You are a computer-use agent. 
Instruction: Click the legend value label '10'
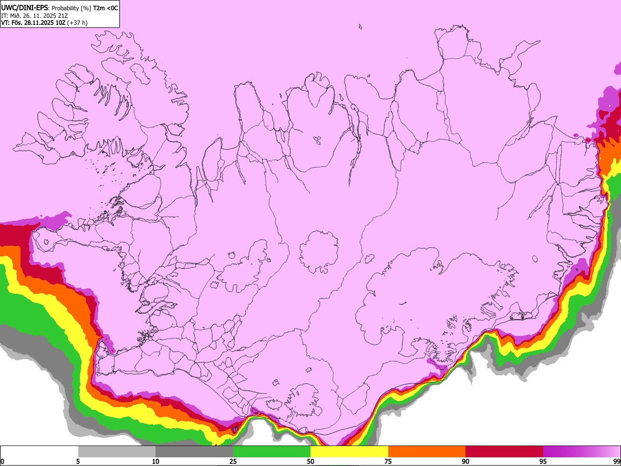156,461
